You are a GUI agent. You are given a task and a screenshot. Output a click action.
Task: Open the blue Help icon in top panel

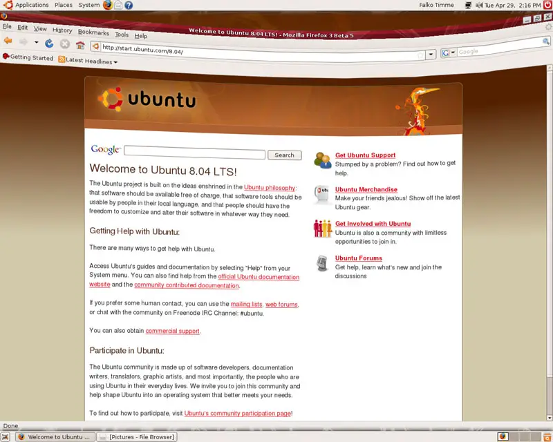(x=129, y=5)
